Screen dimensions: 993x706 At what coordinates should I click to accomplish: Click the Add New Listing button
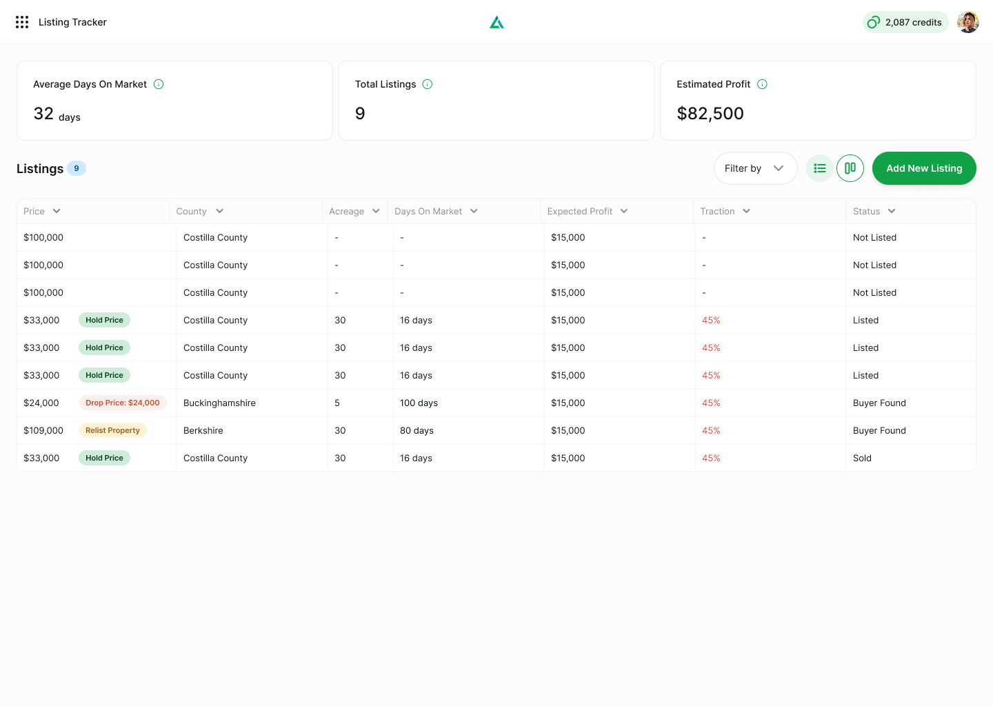point(923,168)
